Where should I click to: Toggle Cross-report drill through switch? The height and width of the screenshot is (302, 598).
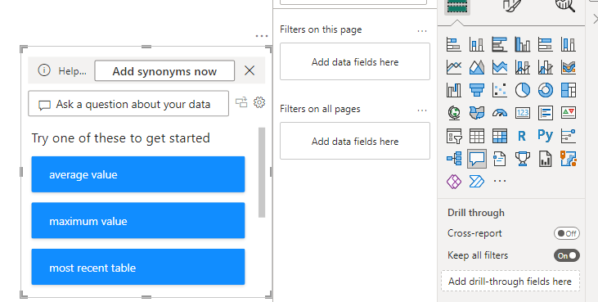pyautogui.click(x=567, y=233)
